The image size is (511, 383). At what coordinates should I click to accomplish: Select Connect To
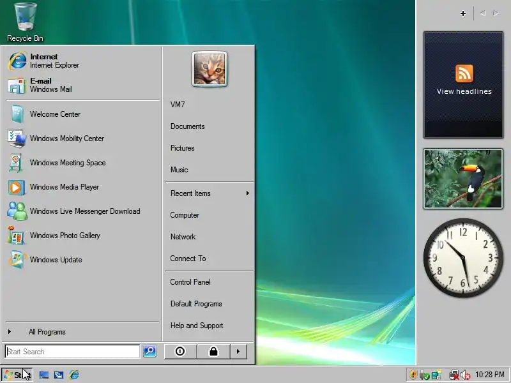(x=209, y=259)
